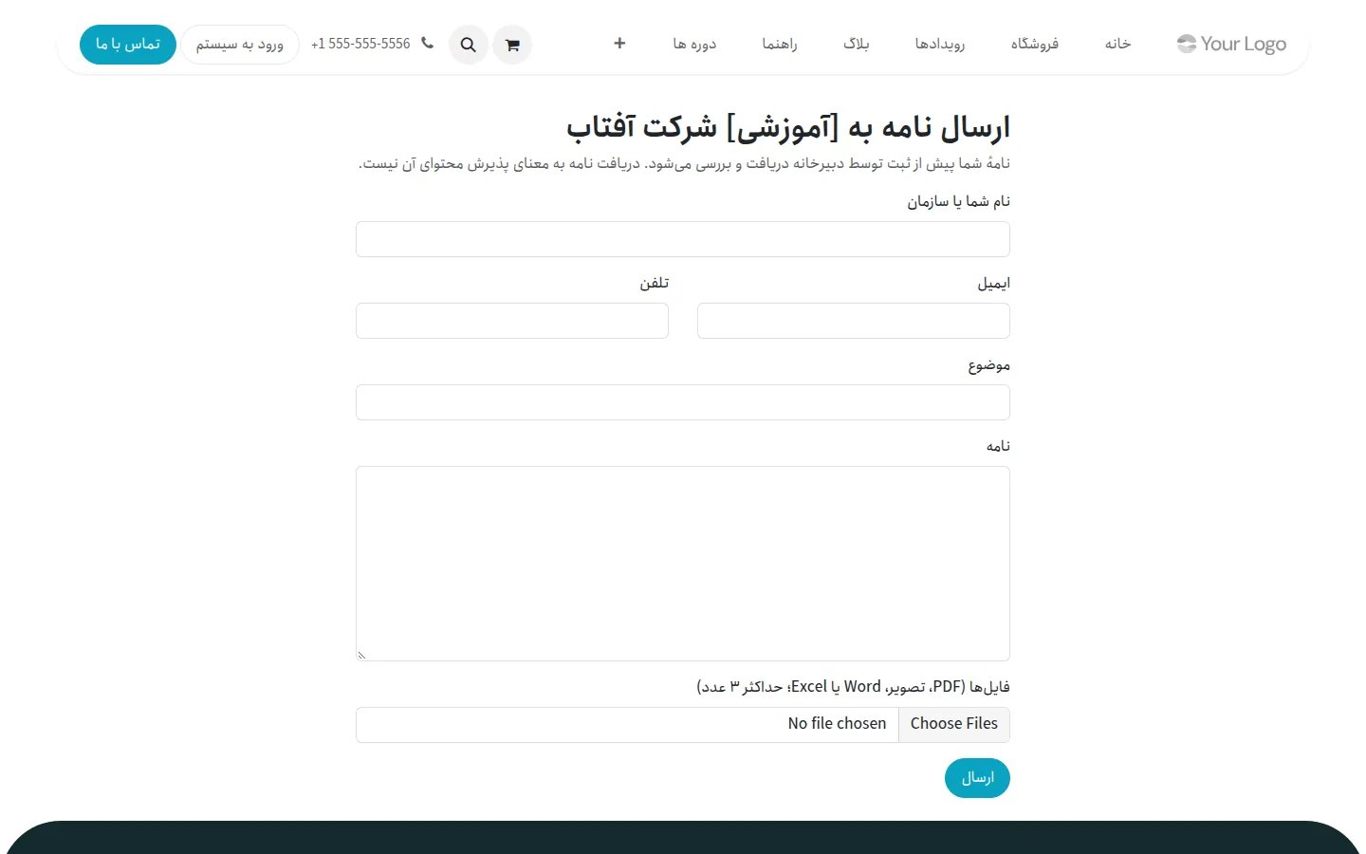Focus the ایمیل input field
Image resolution: width=1366 pixels, height=854 pixels.
click(854, 321)
